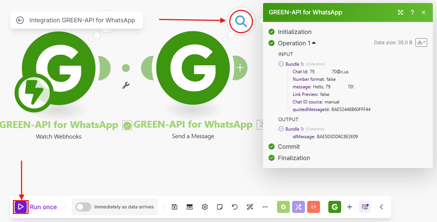Open the wrench icon between modules
The width and height of the screenshot is (437, 222).
pyautogui.click(x=126, y=86)
